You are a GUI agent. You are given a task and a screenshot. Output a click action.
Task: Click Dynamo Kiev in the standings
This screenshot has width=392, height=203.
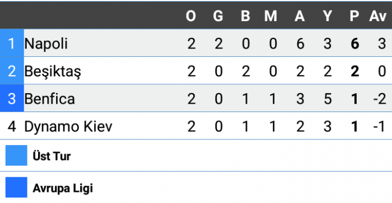[x=68, y=127]
